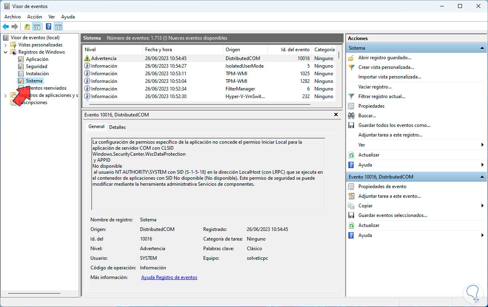Viewport: 488px width, 307px height.
Task: Close the event 10016 preview pane
Action: pos(336,114)
